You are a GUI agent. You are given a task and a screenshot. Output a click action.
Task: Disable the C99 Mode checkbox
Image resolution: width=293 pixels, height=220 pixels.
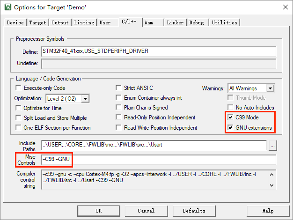(x=230, y=117)
